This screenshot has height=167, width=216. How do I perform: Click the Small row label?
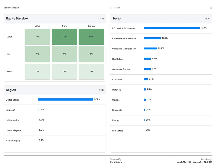pos(9,71)
